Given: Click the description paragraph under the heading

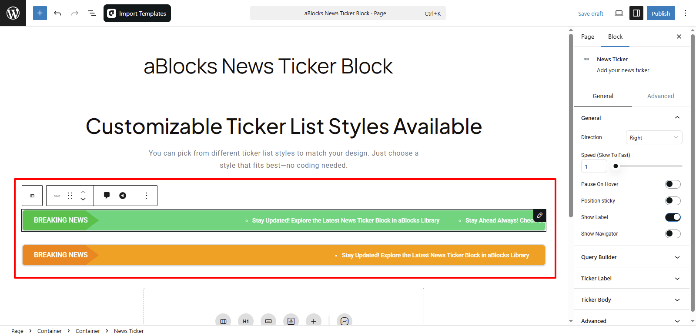Looking at the screenshot, I should coord(284,159).
